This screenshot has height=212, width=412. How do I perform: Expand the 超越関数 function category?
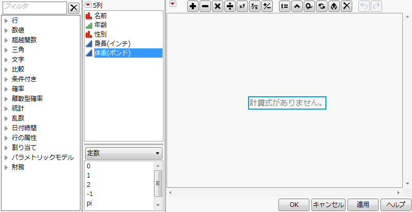(7, 40)
